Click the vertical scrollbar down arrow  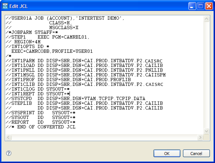(x=206, y=131)
